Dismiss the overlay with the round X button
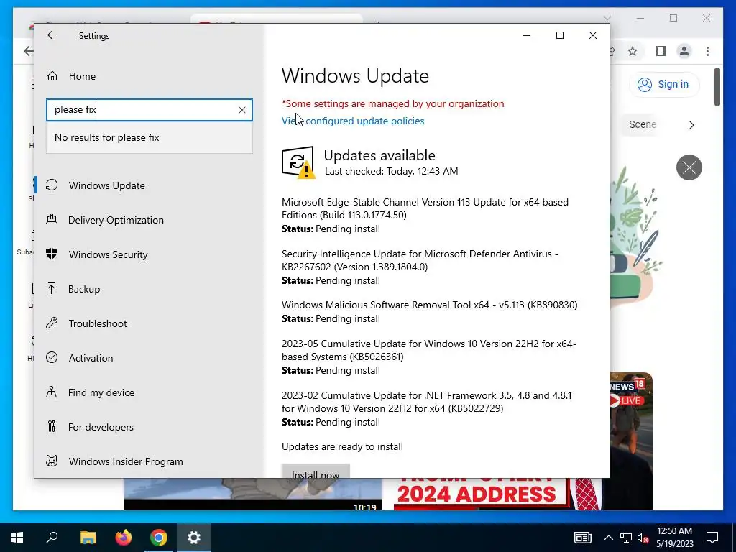736x552 pixels. click(689, 167)
